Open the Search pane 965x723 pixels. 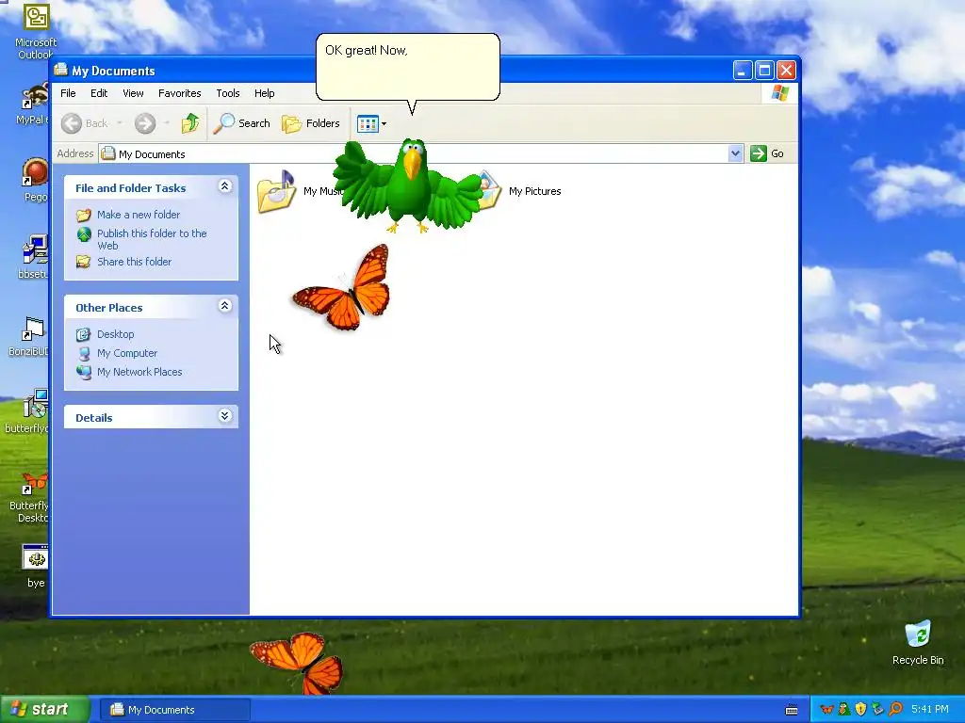[242, 123]
